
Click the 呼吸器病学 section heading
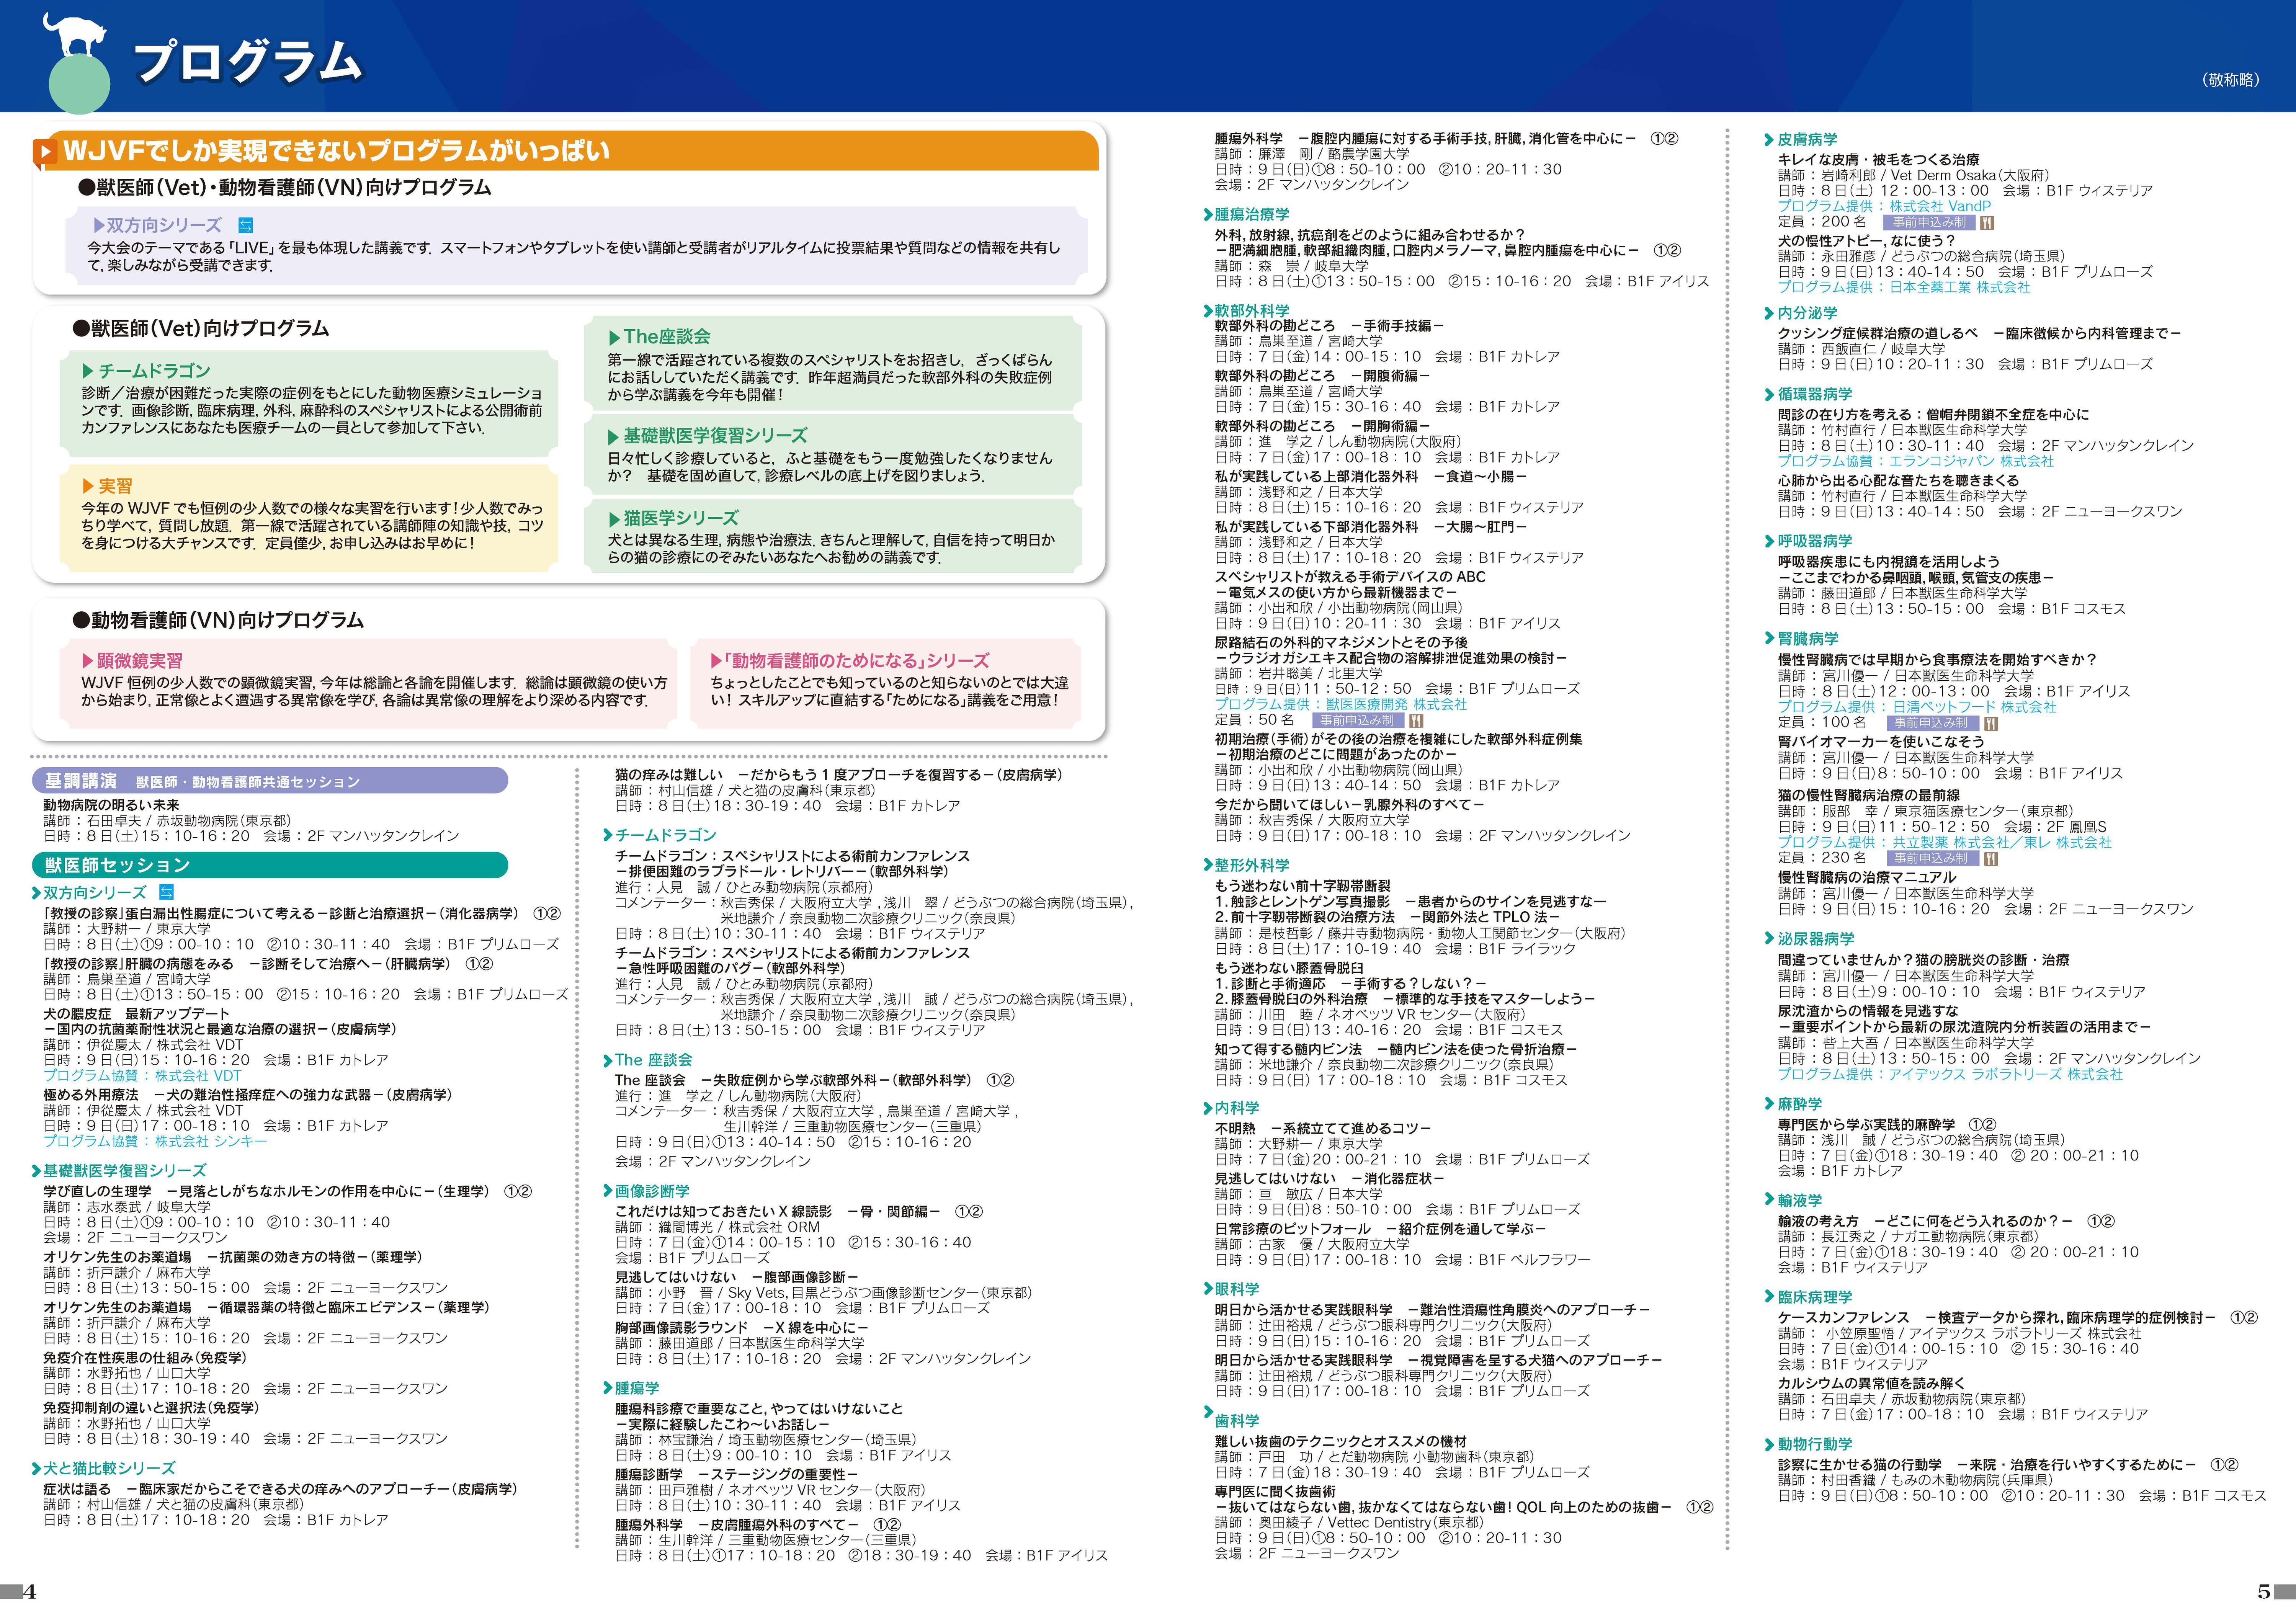click(x=1815, y=541)
